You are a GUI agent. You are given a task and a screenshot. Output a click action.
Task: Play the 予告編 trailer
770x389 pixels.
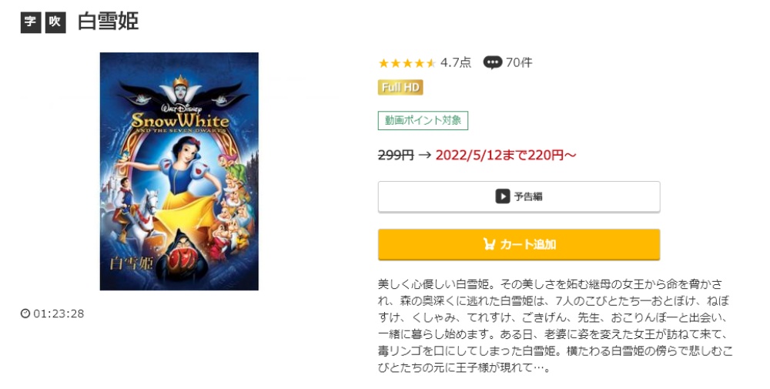point(518,196)
